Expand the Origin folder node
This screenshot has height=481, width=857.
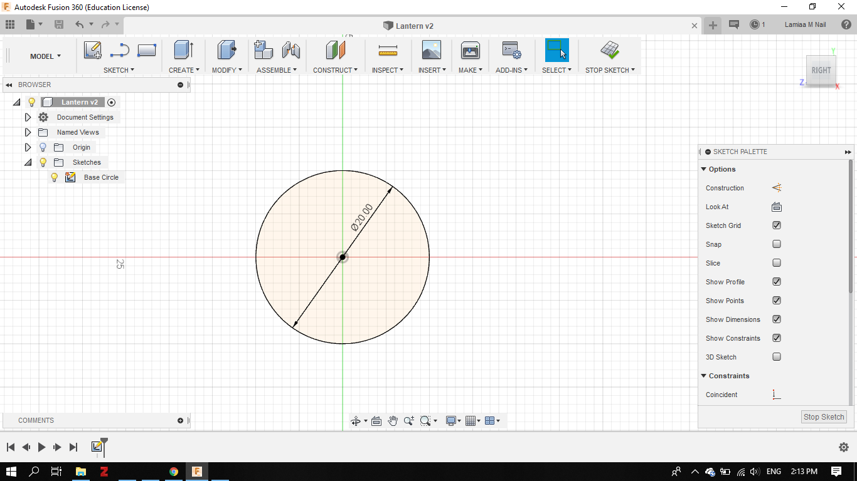pos(28,147)
